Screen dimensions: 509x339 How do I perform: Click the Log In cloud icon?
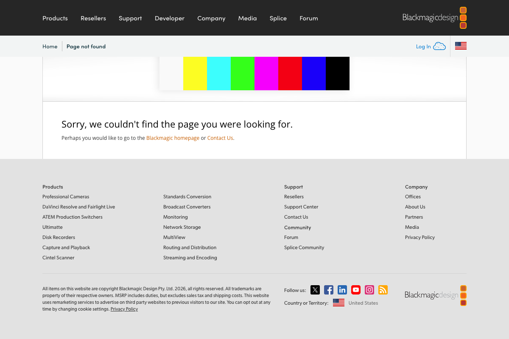pos(440,46)
